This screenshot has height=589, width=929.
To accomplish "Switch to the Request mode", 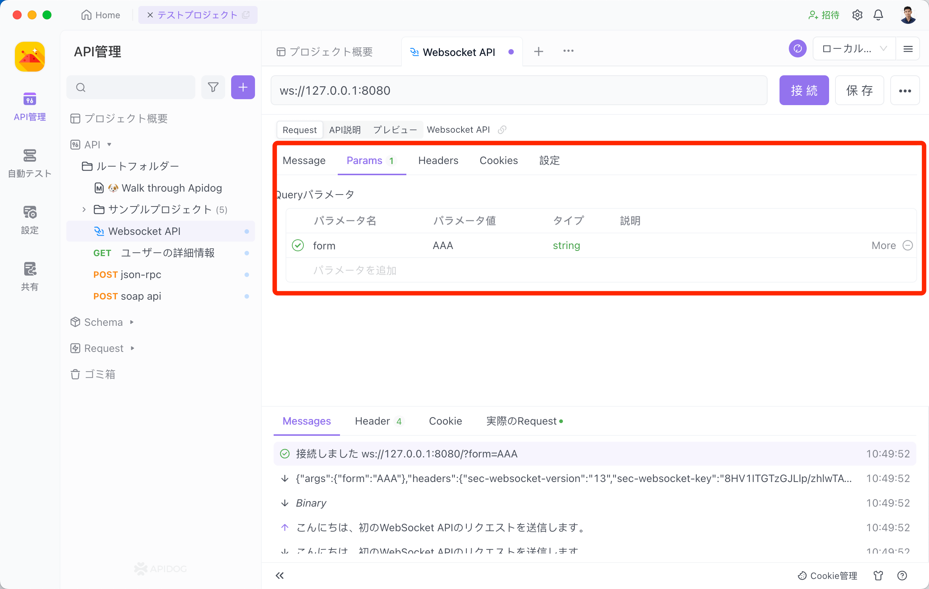I will (299, 130).
